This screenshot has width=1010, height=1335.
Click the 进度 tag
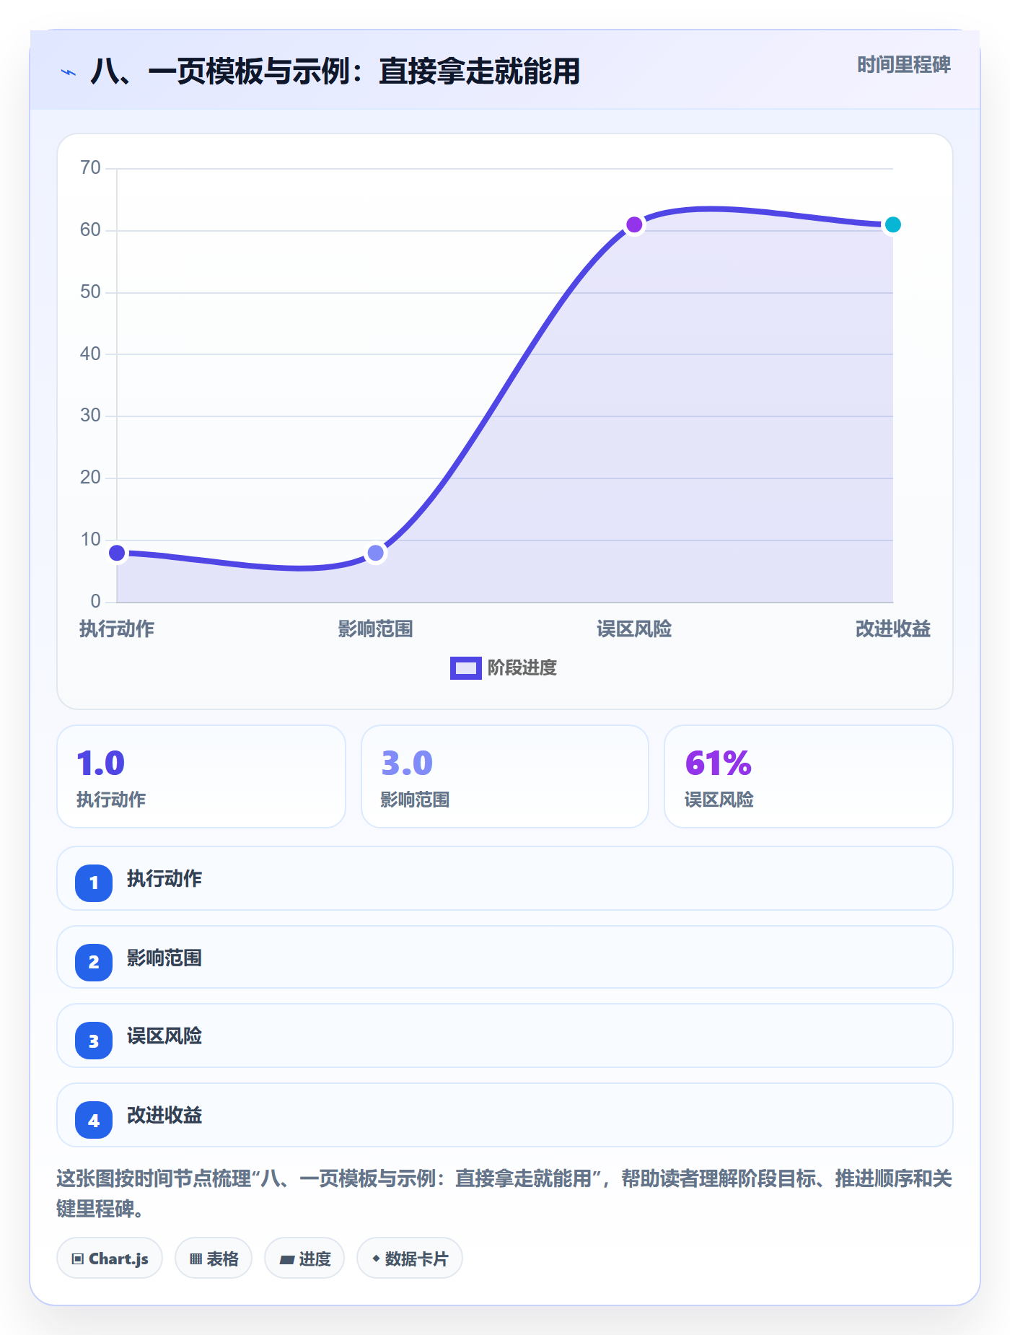coord(304,1259)
